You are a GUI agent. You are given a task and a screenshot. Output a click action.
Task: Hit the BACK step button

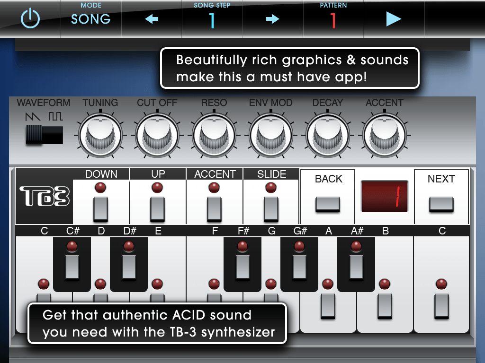(328, 204)
